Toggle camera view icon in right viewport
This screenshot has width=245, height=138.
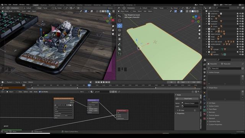199,34
